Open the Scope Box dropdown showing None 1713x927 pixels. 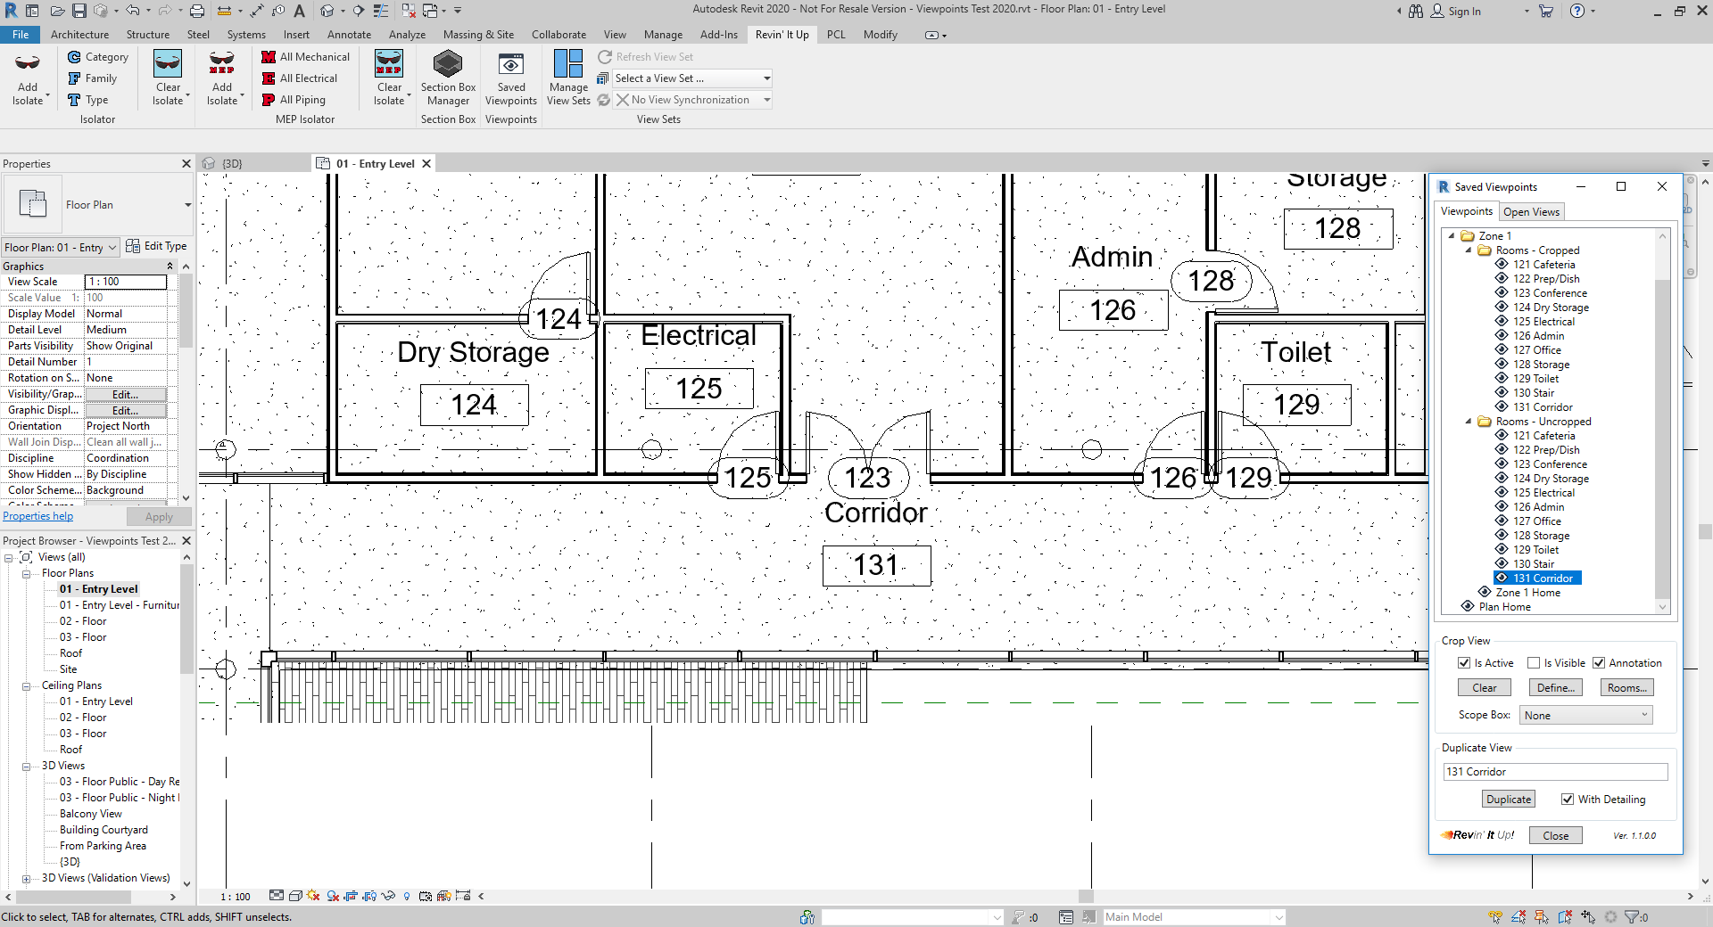[1586, 715]
